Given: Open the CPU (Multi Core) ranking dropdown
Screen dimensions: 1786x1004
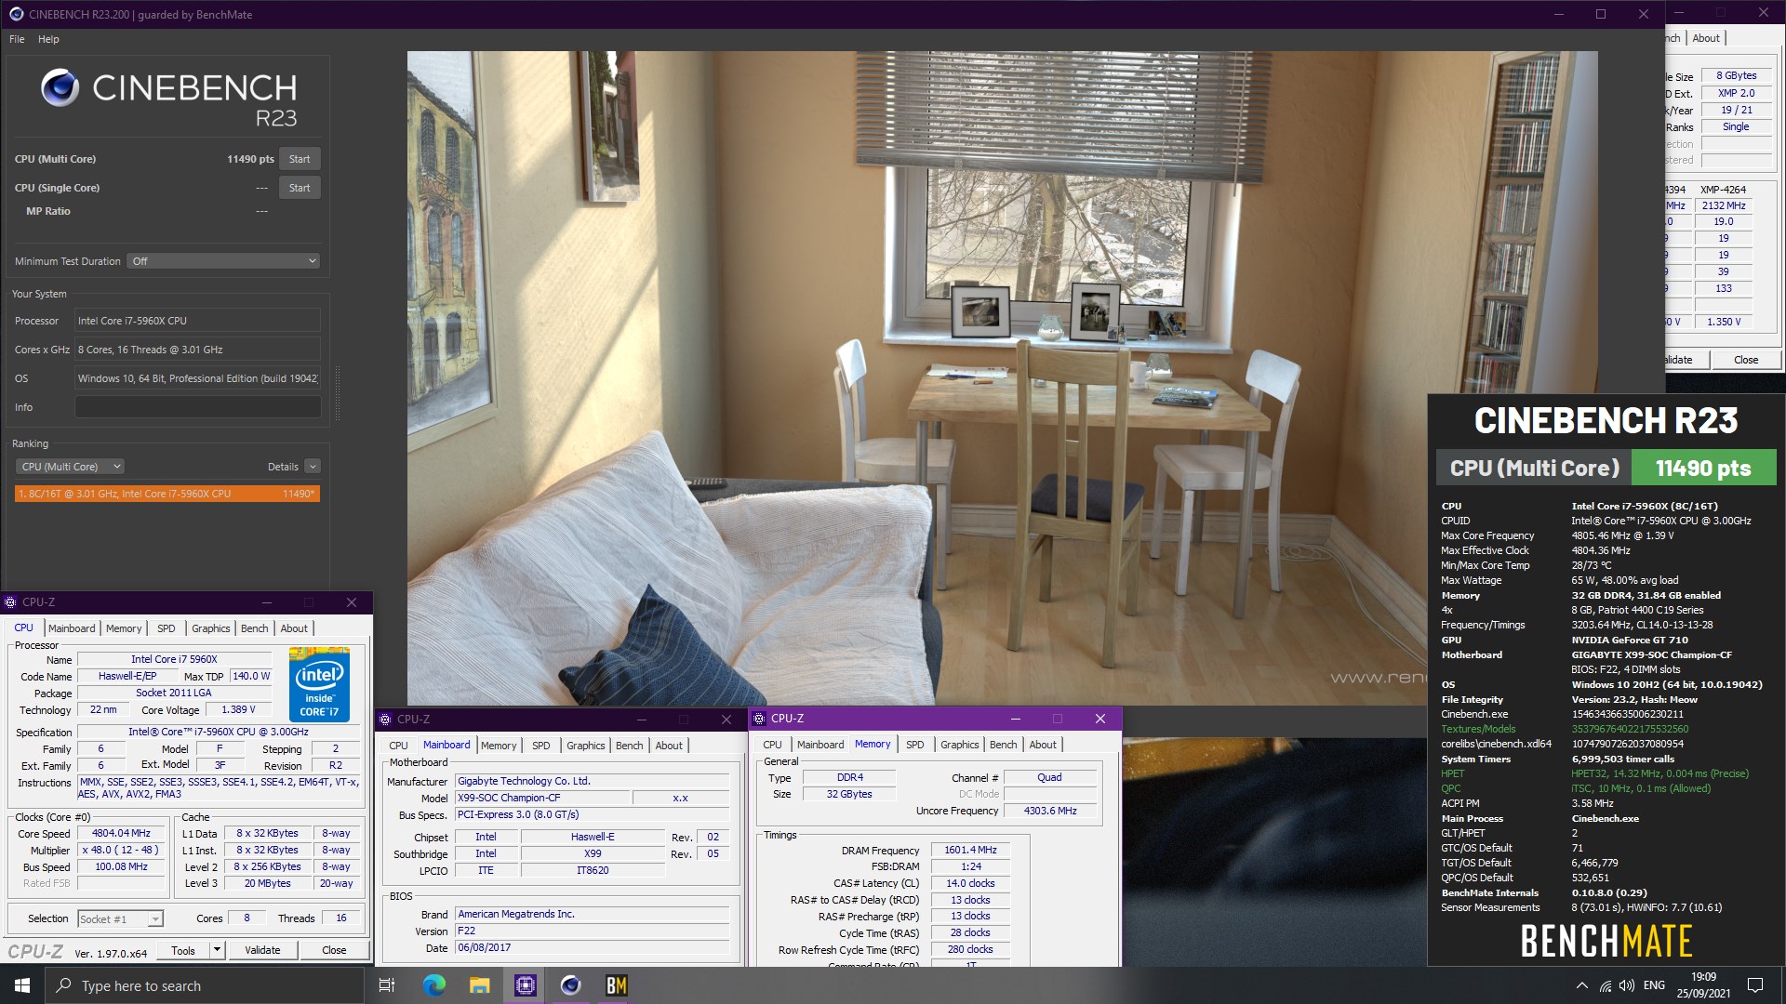Looking at the screenshot, I should click(71, 467).
